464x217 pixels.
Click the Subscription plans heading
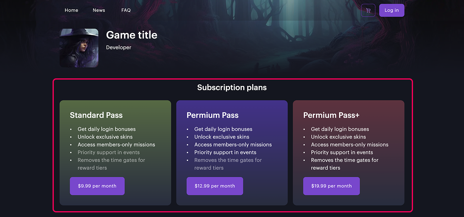(232, 88)
